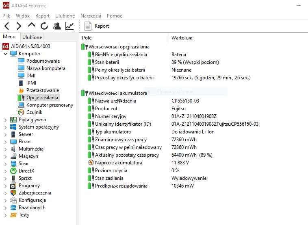Click the DirectX Xbox logo icon

pyautogui.click(x=13, y=171)
